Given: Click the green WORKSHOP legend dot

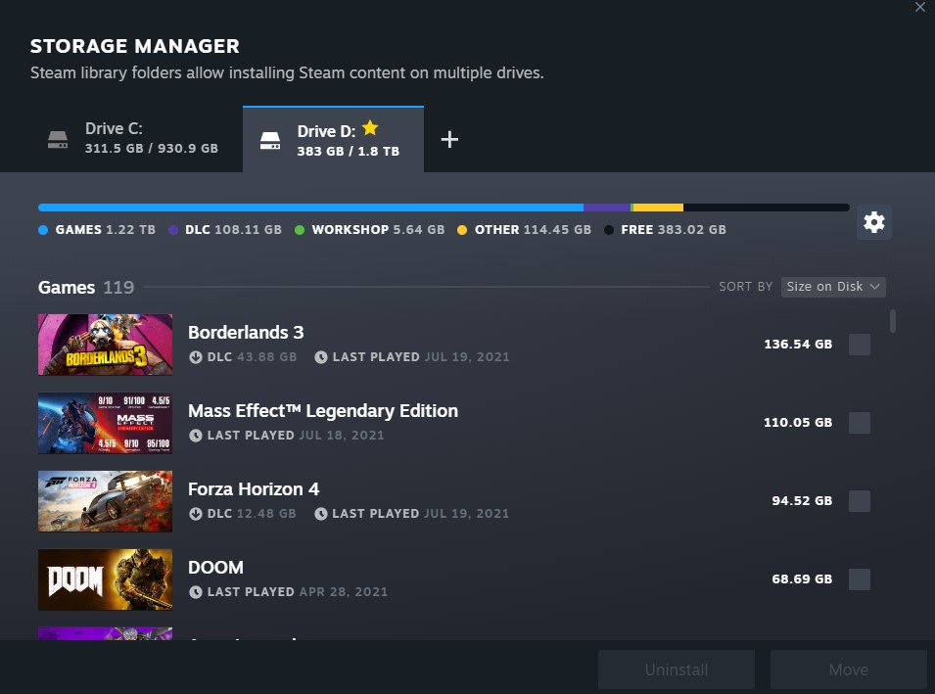Looking at the screenshot, I should [x=300, y=230].
